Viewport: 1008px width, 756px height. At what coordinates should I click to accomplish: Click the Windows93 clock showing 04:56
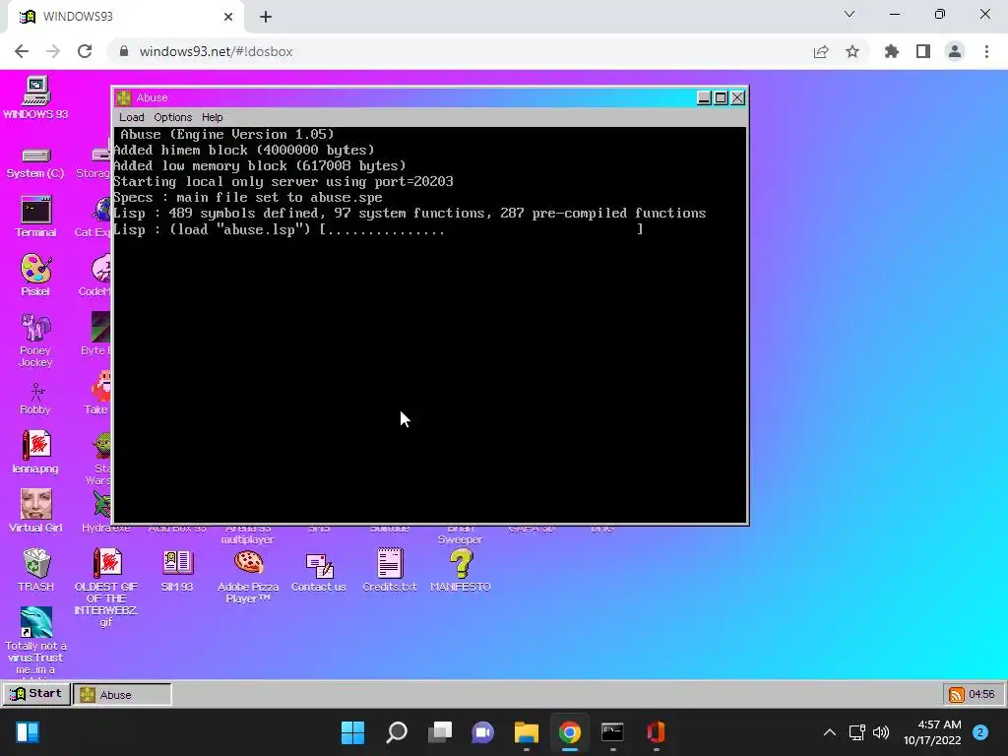(981, 694)
